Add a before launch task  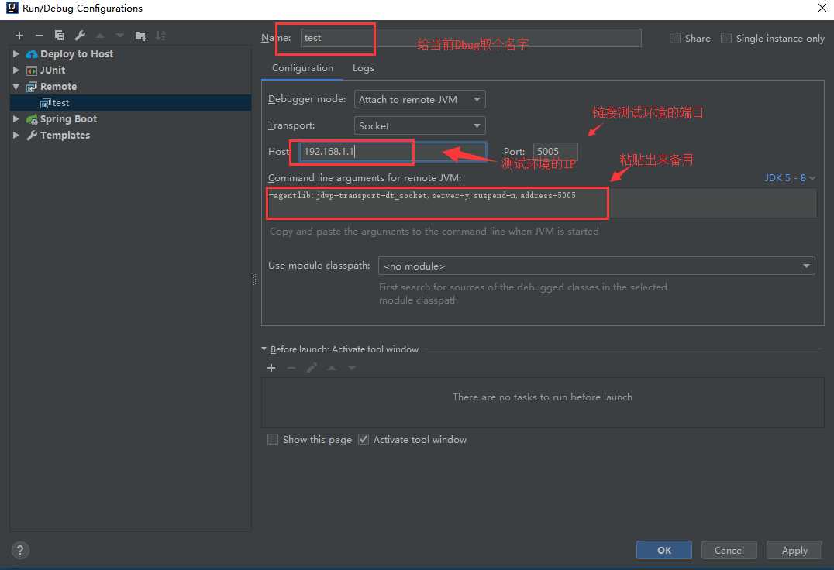pos(271,368)
